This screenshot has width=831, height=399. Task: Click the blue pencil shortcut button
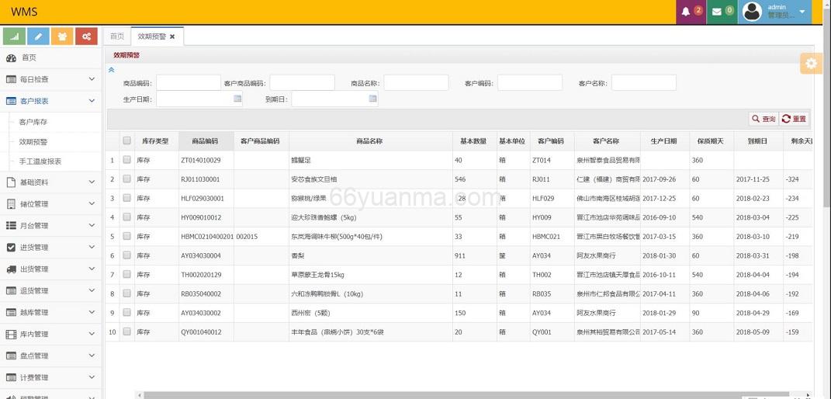[x=38, y=36]
